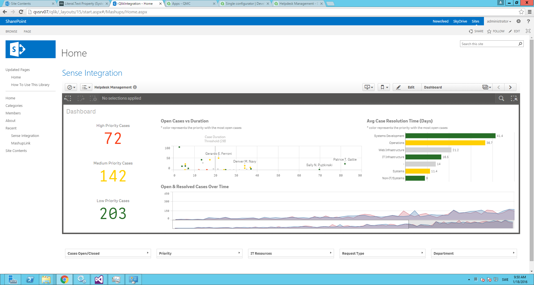Expand the Priority filter pane
Screen dimensions: 534x285
click(x=199, y=253)
